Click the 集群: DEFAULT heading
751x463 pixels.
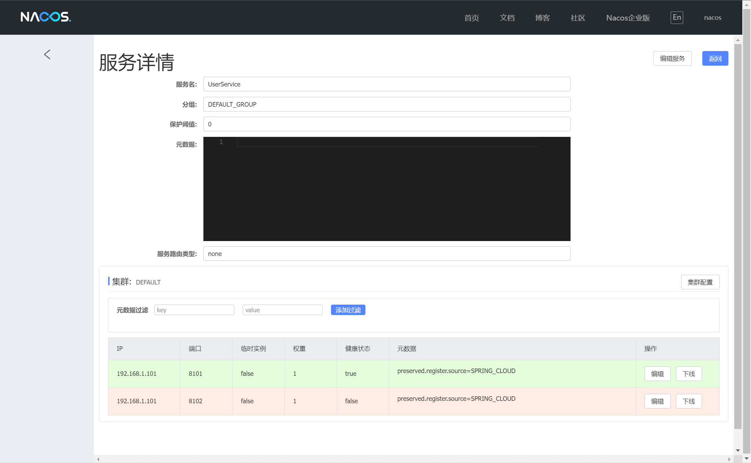[x=136, y=282]
